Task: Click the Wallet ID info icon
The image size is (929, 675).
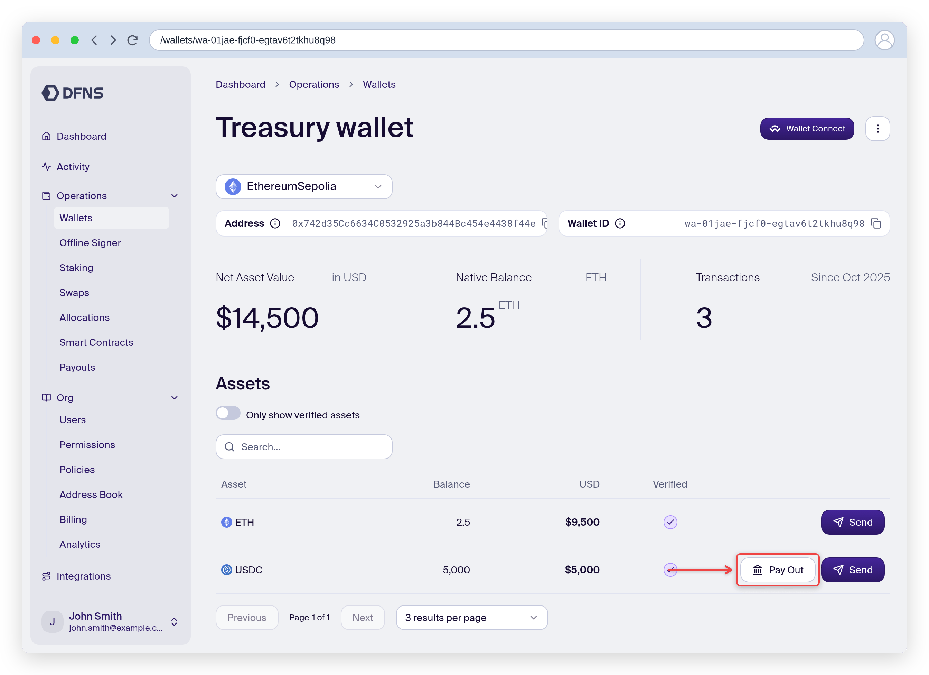Action: click(x=620, y=223)
